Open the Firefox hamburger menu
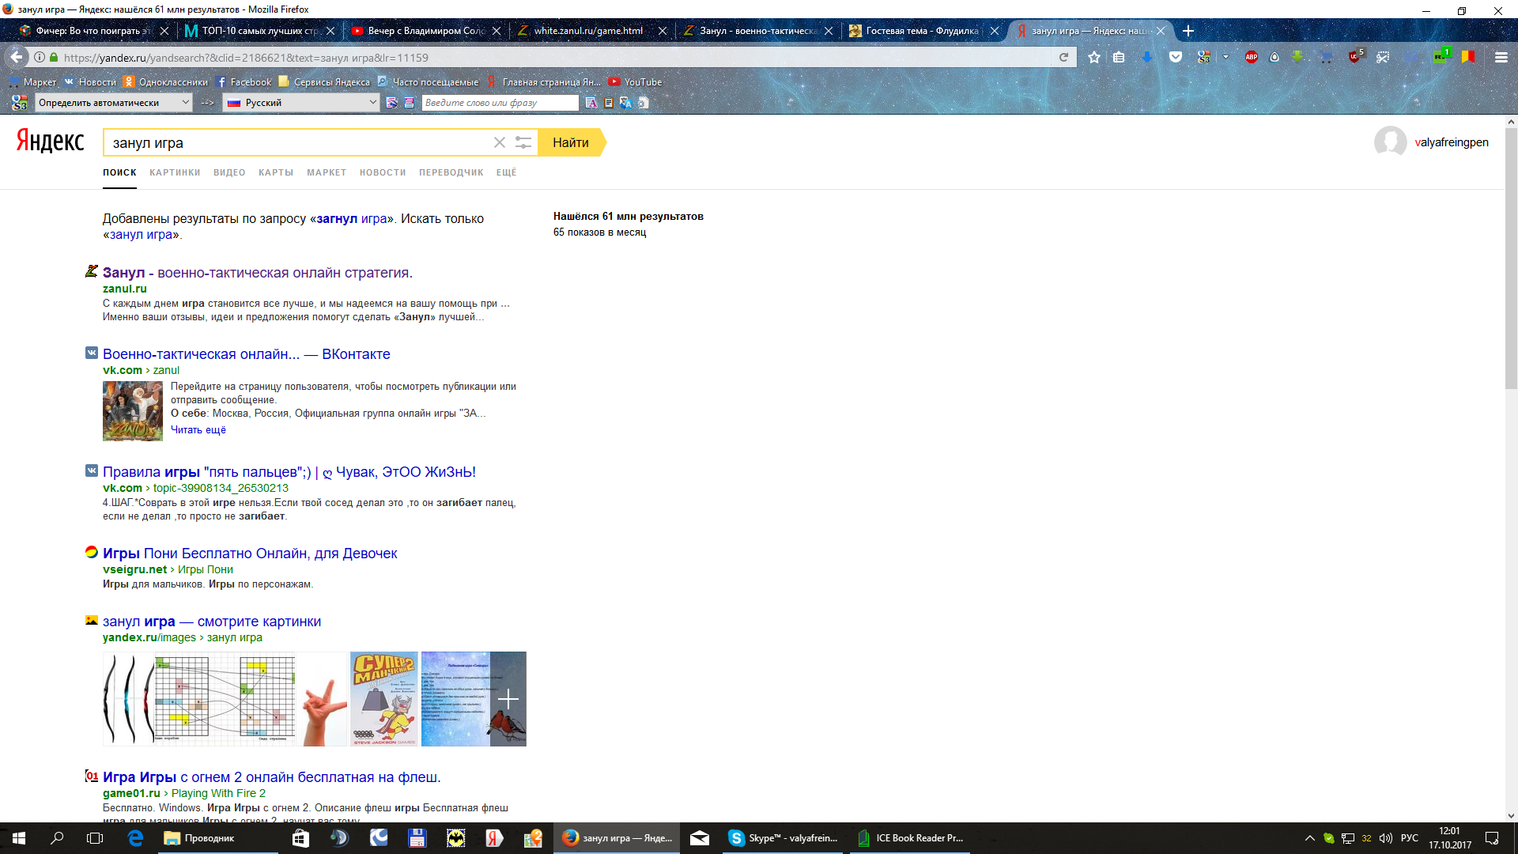Screen dimensions: 1518x854 click(x=1501, y=57)
